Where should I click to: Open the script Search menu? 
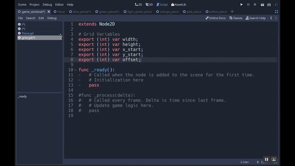click(x=31, y=18)
